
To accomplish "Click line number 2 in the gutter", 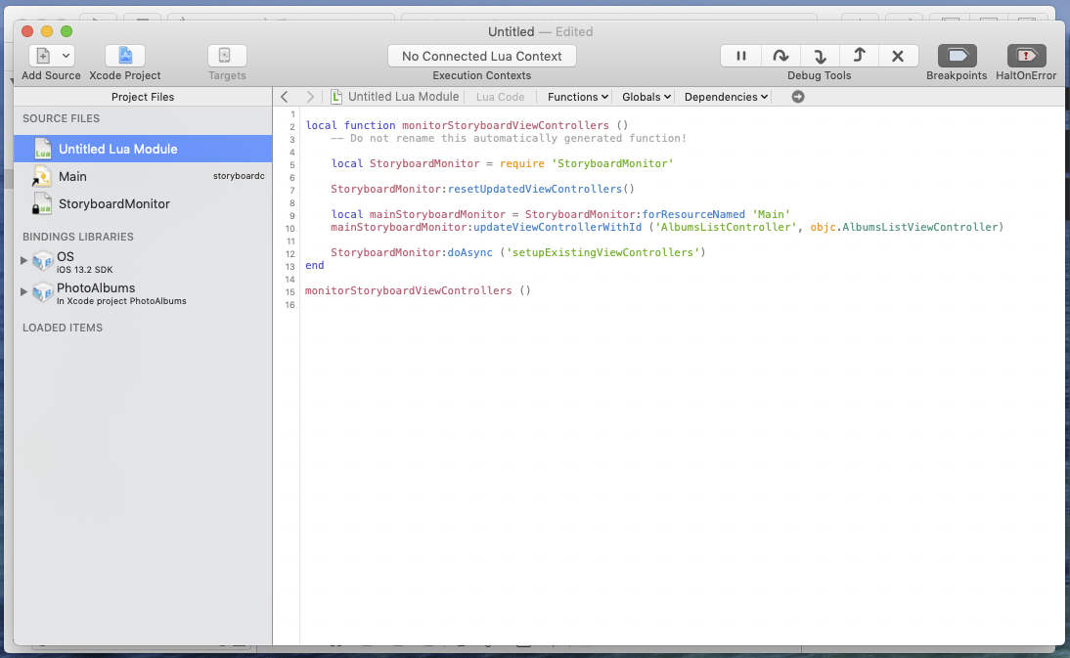I will (292, 127).
